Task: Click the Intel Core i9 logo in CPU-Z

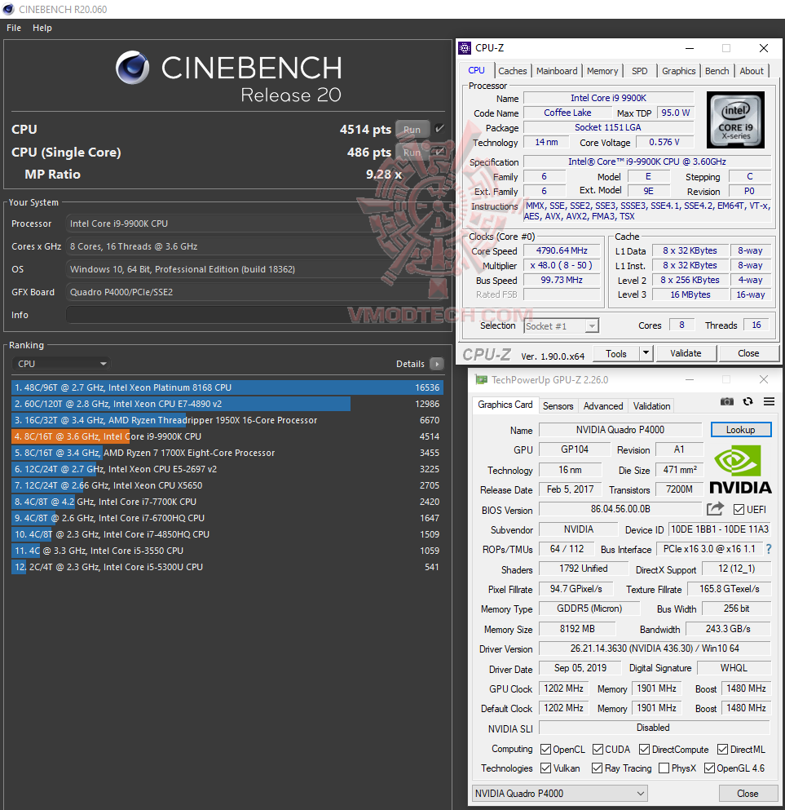Action: (735, 120)
